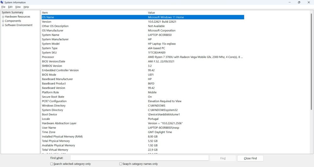The image size is (314, 167).
Task: Select the Locale row
Action: point(143,119)
